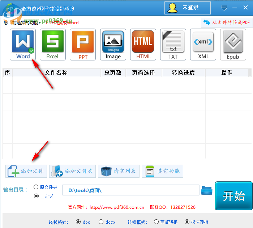Image resolution: width=253 pixels, height=228 pixels.
Task: Click the 操作 column header
Action: (x=227, y=72)
